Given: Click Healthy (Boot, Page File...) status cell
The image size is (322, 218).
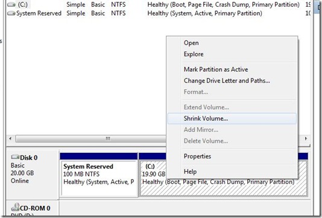Looking at the screenshot, I should click(224, 4).
